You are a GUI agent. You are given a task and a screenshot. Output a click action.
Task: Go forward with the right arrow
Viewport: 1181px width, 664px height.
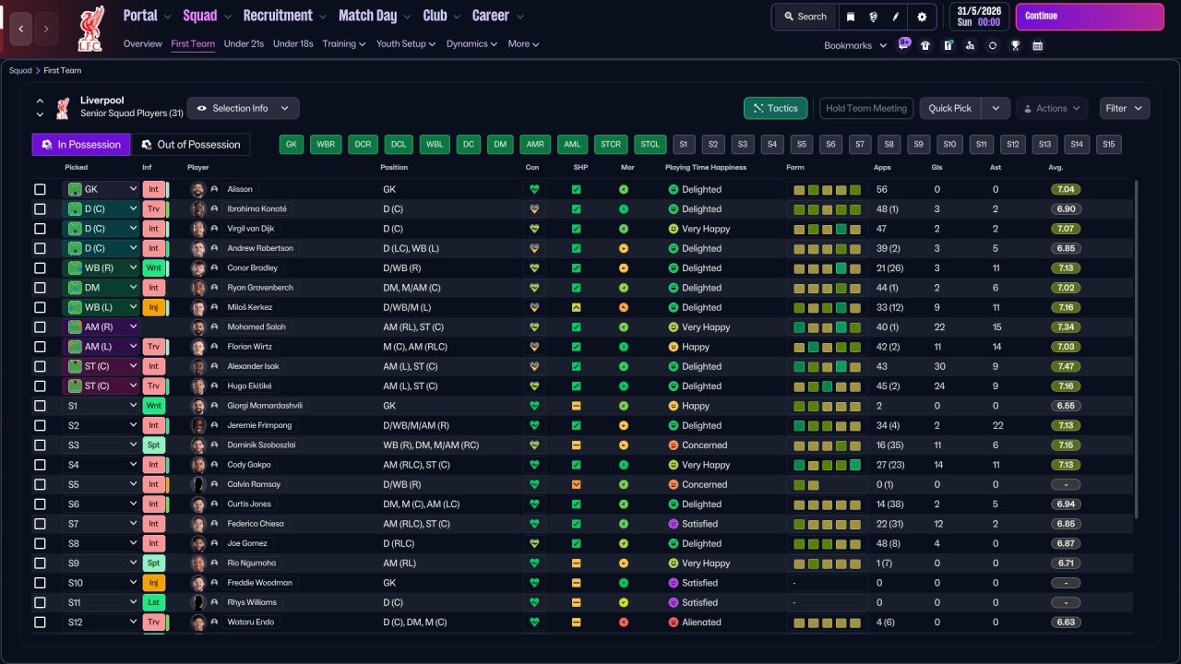tap(46, 29)
